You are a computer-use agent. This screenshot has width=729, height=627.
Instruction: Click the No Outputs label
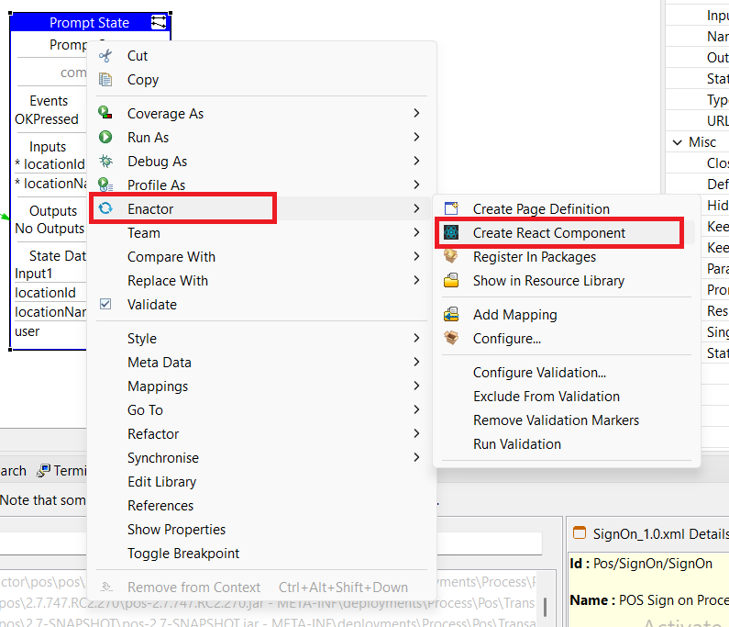(x=50, y=229)
